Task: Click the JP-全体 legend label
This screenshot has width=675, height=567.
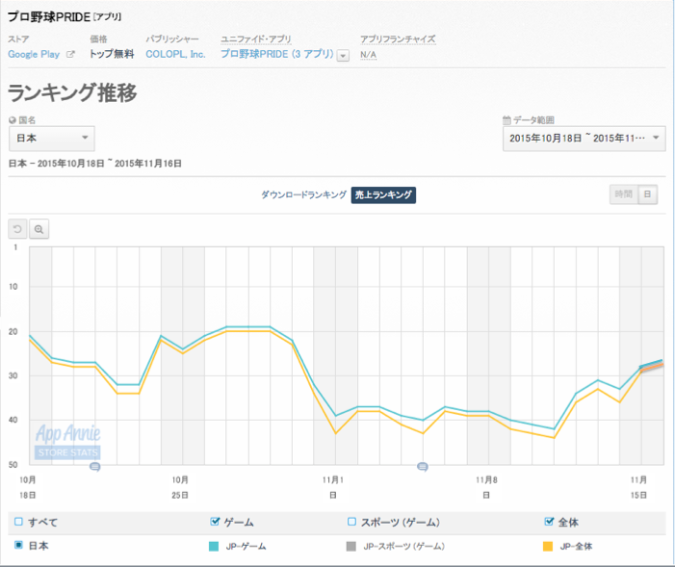Action: pyautogui.click(x=576, y=547)
